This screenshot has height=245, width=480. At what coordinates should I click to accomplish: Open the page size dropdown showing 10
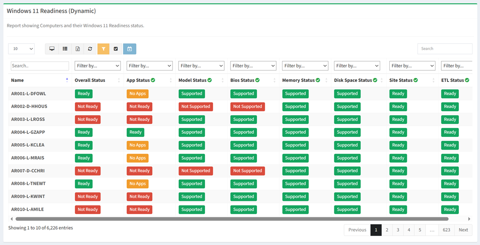point(21,49)
